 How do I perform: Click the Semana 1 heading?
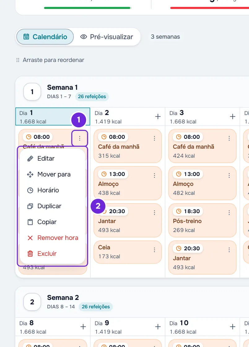[x=62, y=87]
